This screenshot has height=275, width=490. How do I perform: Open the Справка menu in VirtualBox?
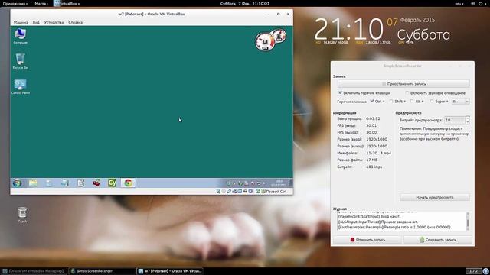click(75, 22)
